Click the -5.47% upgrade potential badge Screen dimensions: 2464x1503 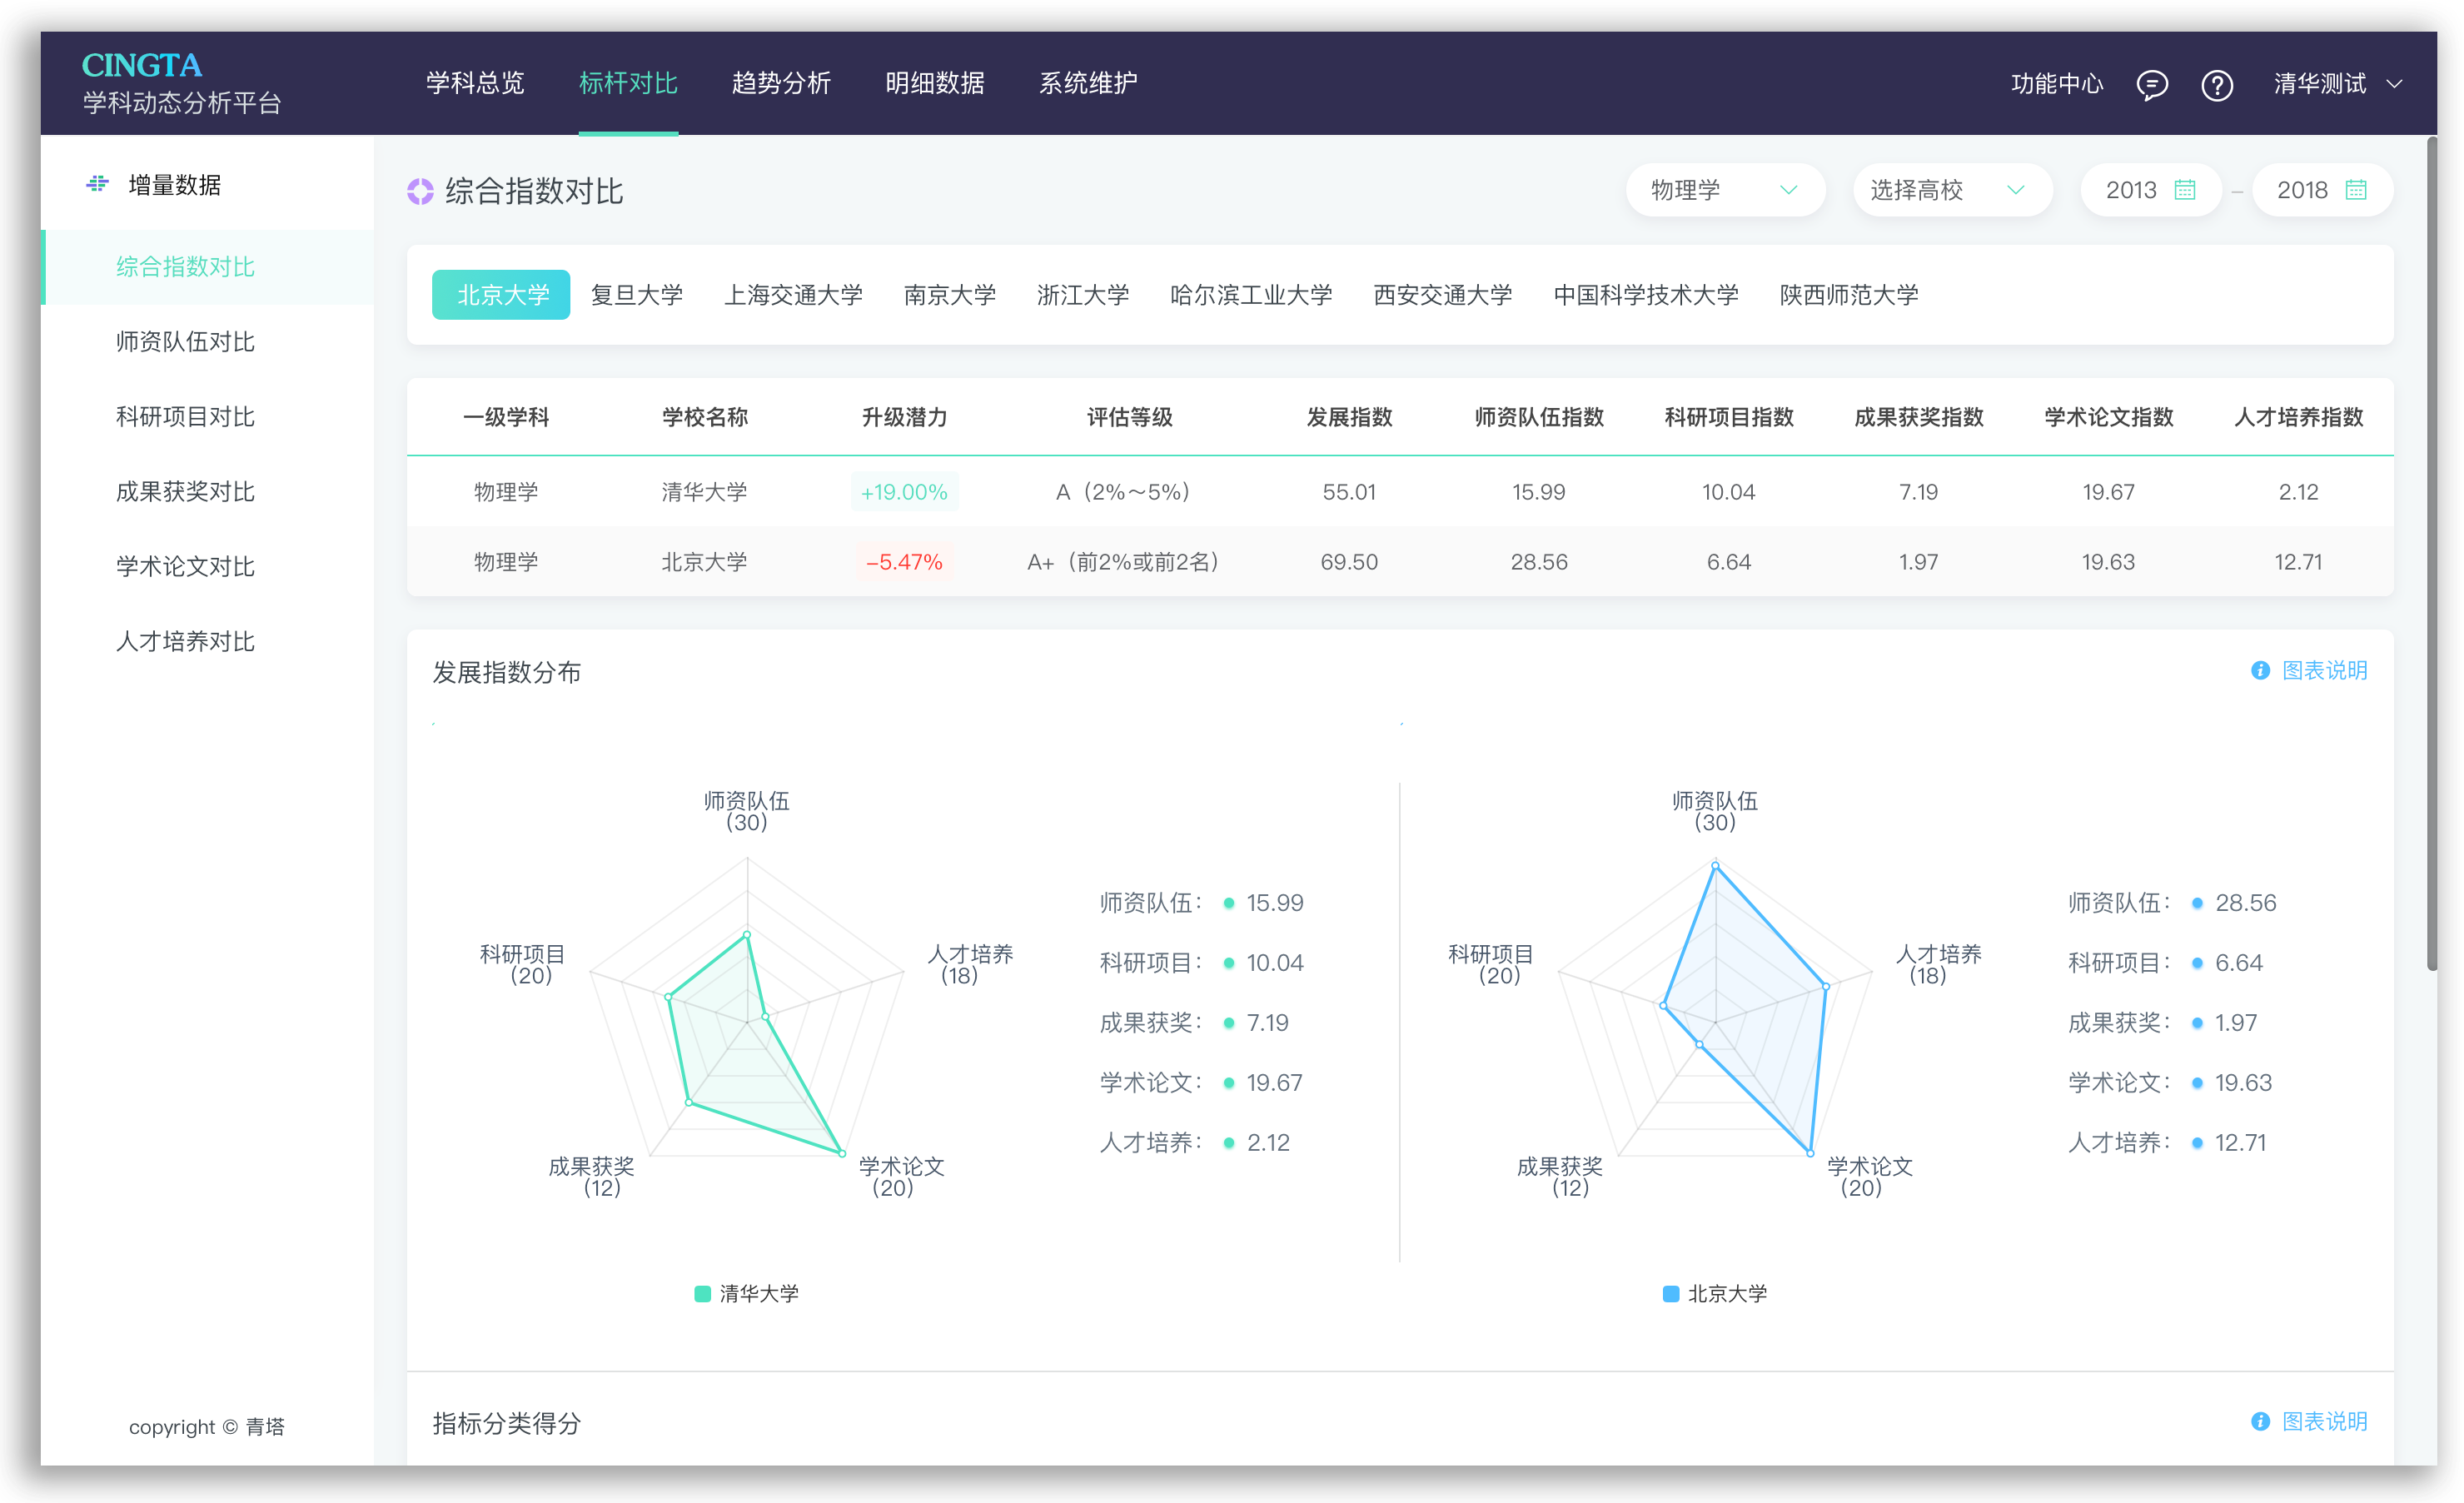(x=904, y=562)
